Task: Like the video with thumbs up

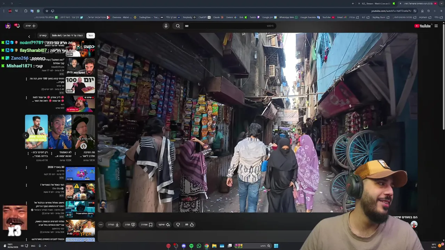Action: (189, 225)
